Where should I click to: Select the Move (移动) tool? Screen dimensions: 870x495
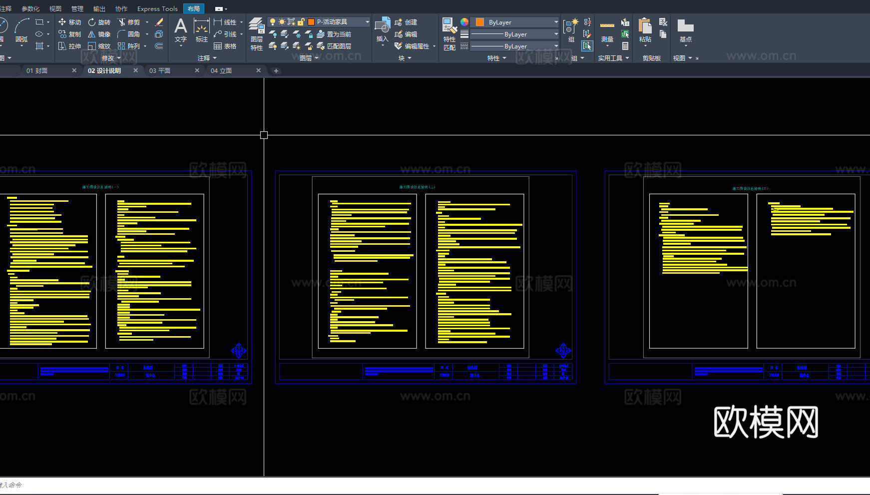tap(69, 22)
